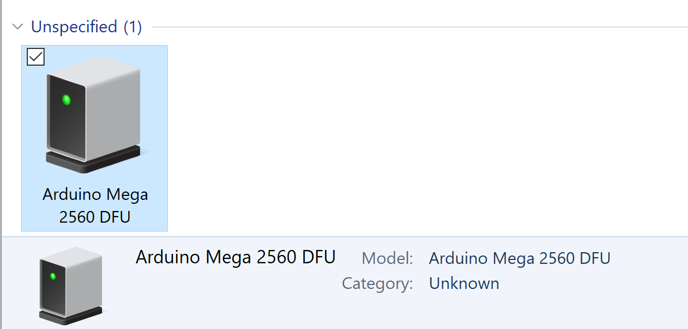
Task: Uncheck the Arduino Mega 2560 DFU checkbox
Action: pyautogui.click(x=36, y=57)
